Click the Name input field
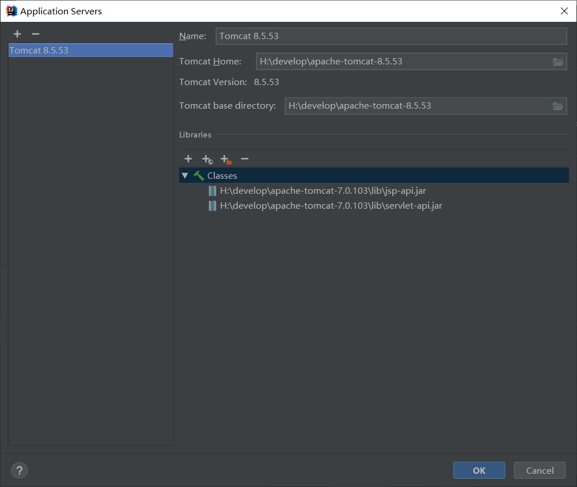Image resolution: width=577 pixels, height=487 pixels. (x=391, y=36)
